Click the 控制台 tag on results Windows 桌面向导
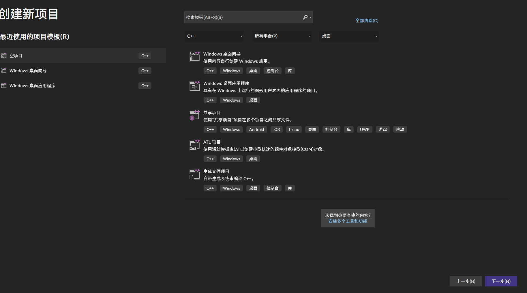The height and width of the screenshot is (293, 527). 273,71
